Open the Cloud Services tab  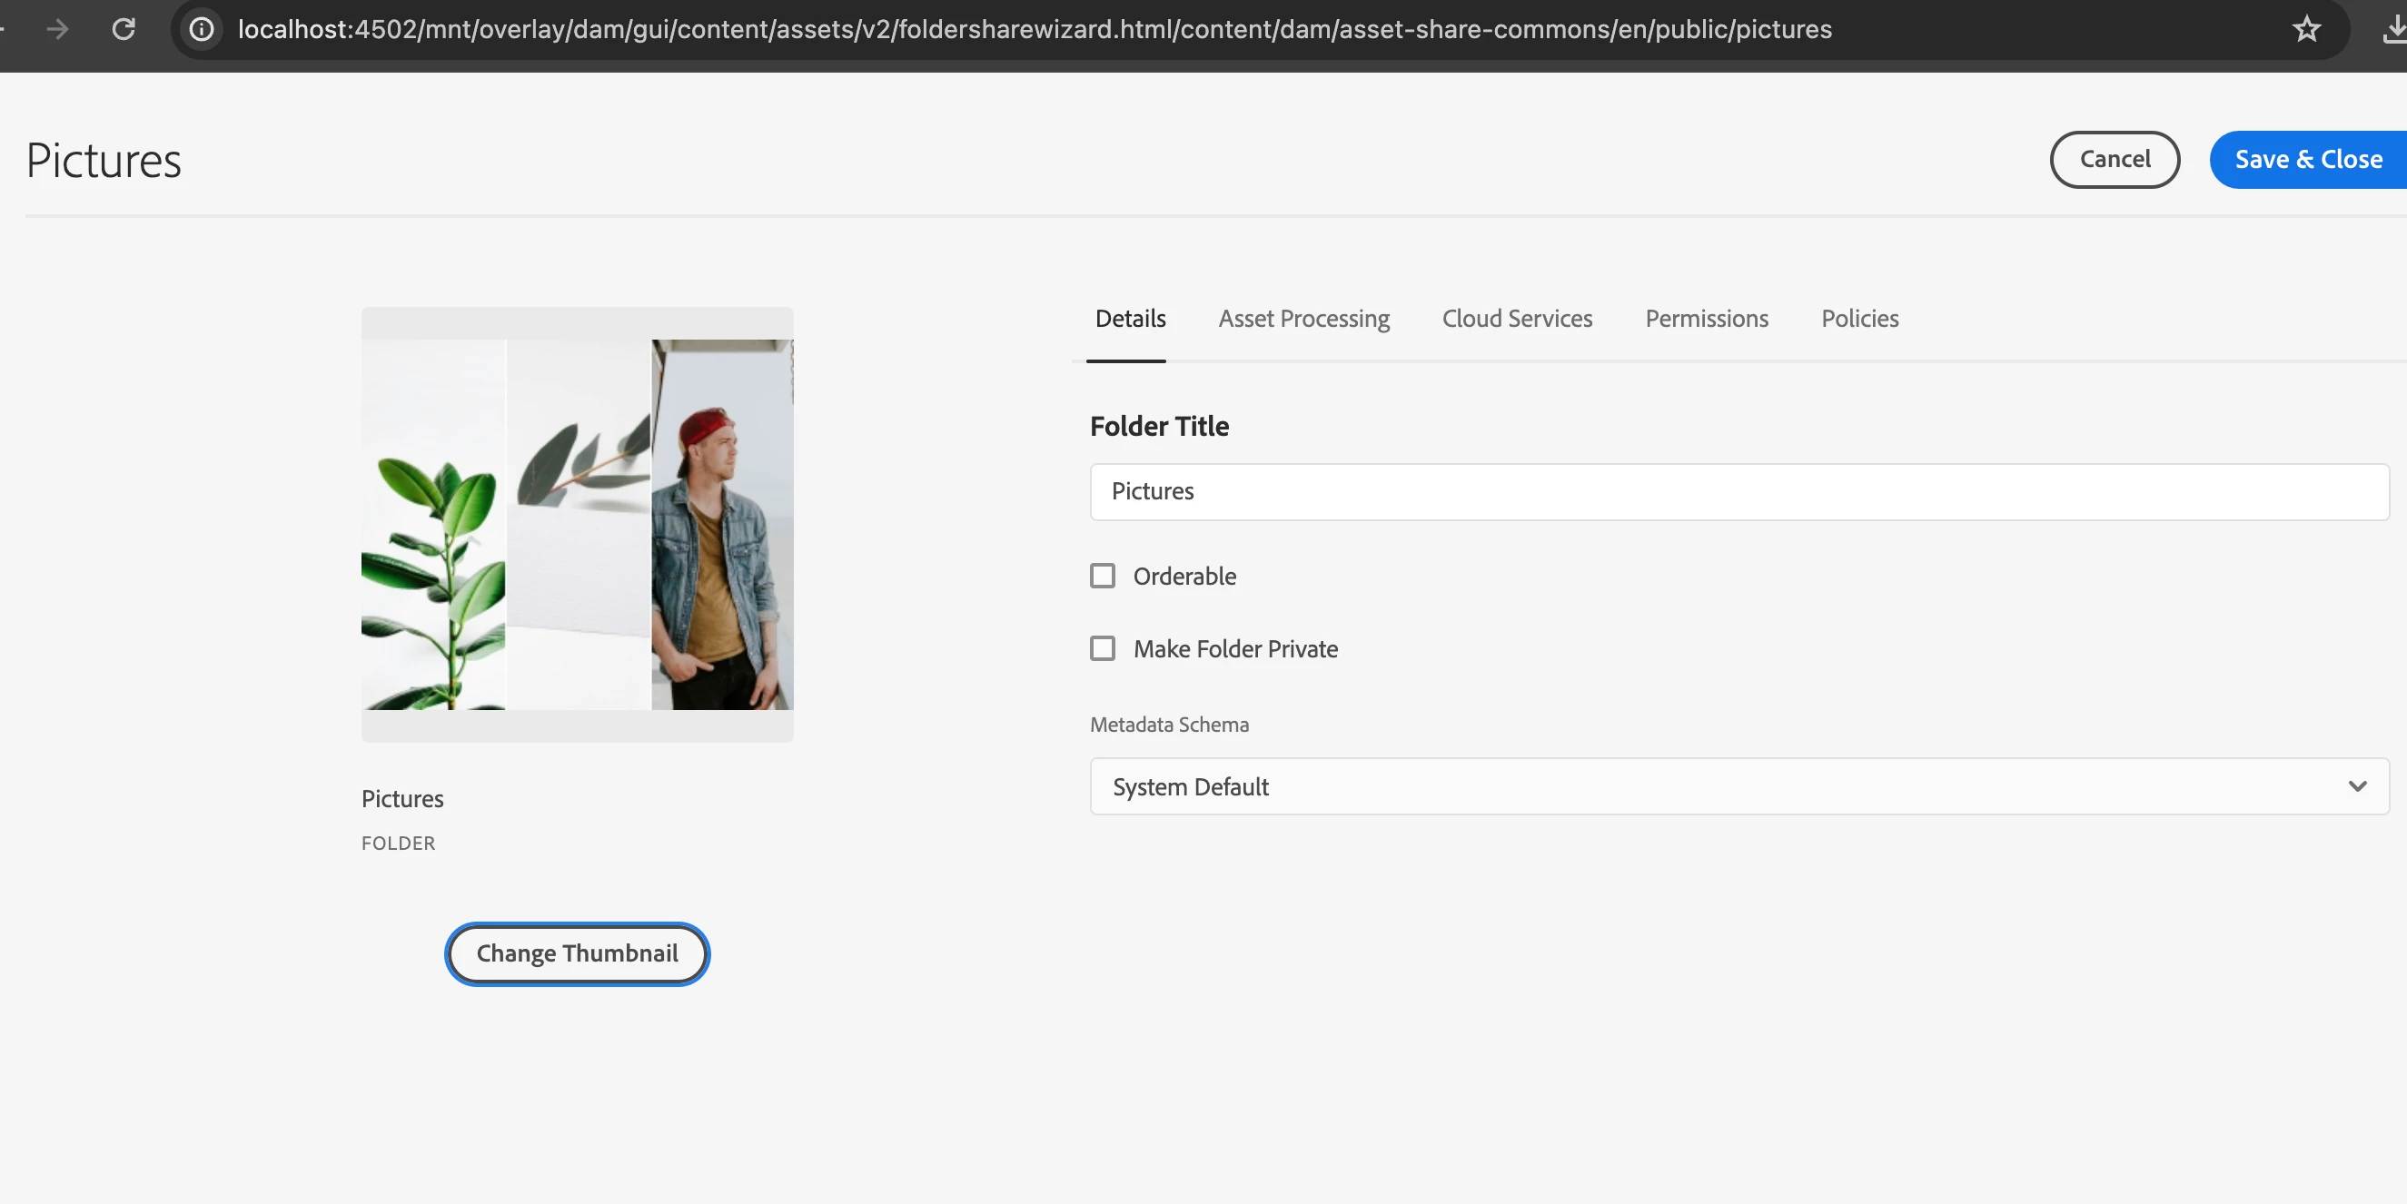pos(1517,319)
